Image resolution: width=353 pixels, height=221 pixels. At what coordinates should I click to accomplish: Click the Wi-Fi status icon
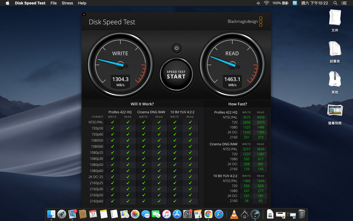pyautogui.click(x=267, y=3)
